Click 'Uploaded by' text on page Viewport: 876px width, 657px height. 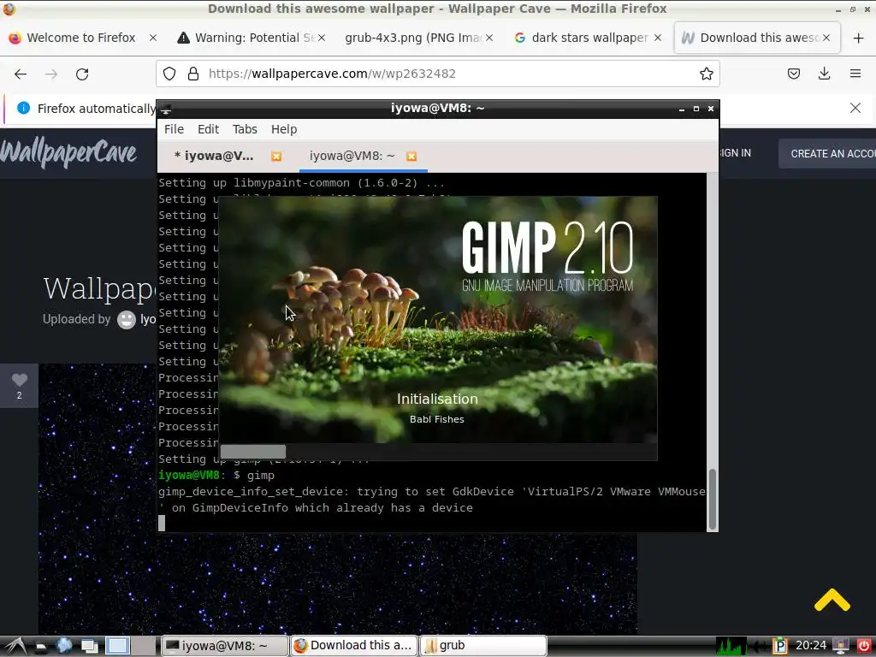click(76, 319)
